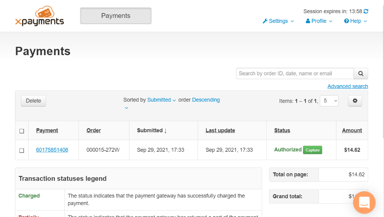Expand the Settings menu chevron
This screenshot has width=384, height=217.
(292, 21)
